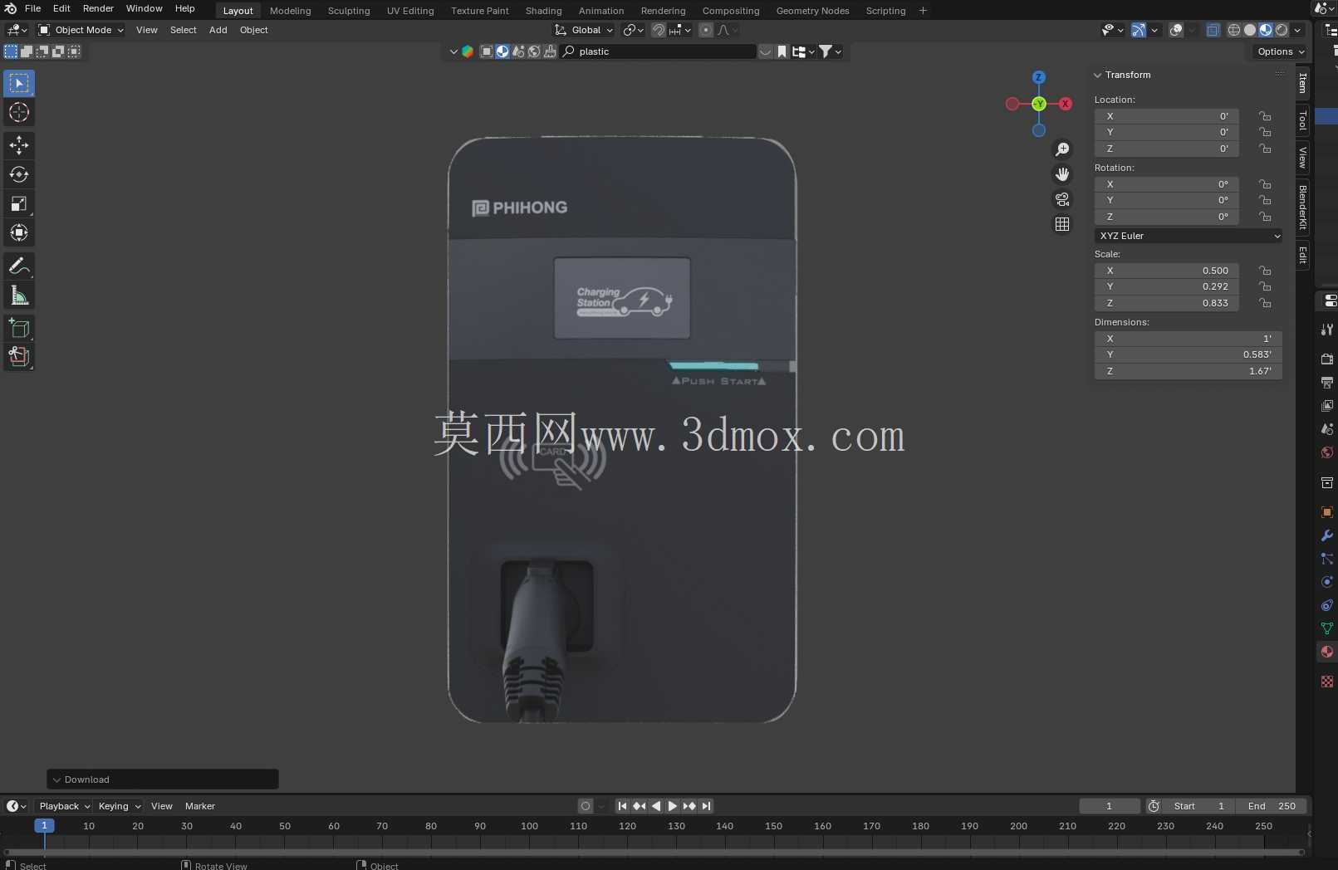Viewport: 1338px width, 870px height.
Task: Select the Annotate pencil tool
Action: coord(19,266)
